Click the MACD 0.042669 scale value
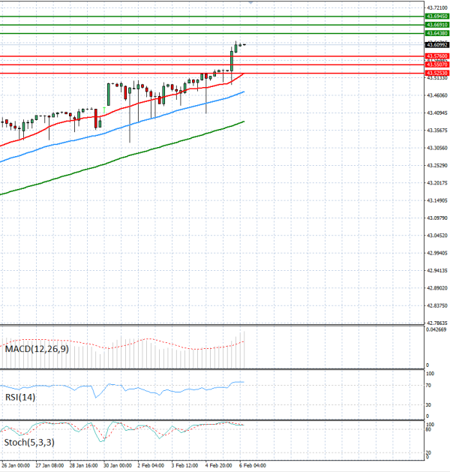Viewport: 450px width, 472px height. click(x=436, y=329)
